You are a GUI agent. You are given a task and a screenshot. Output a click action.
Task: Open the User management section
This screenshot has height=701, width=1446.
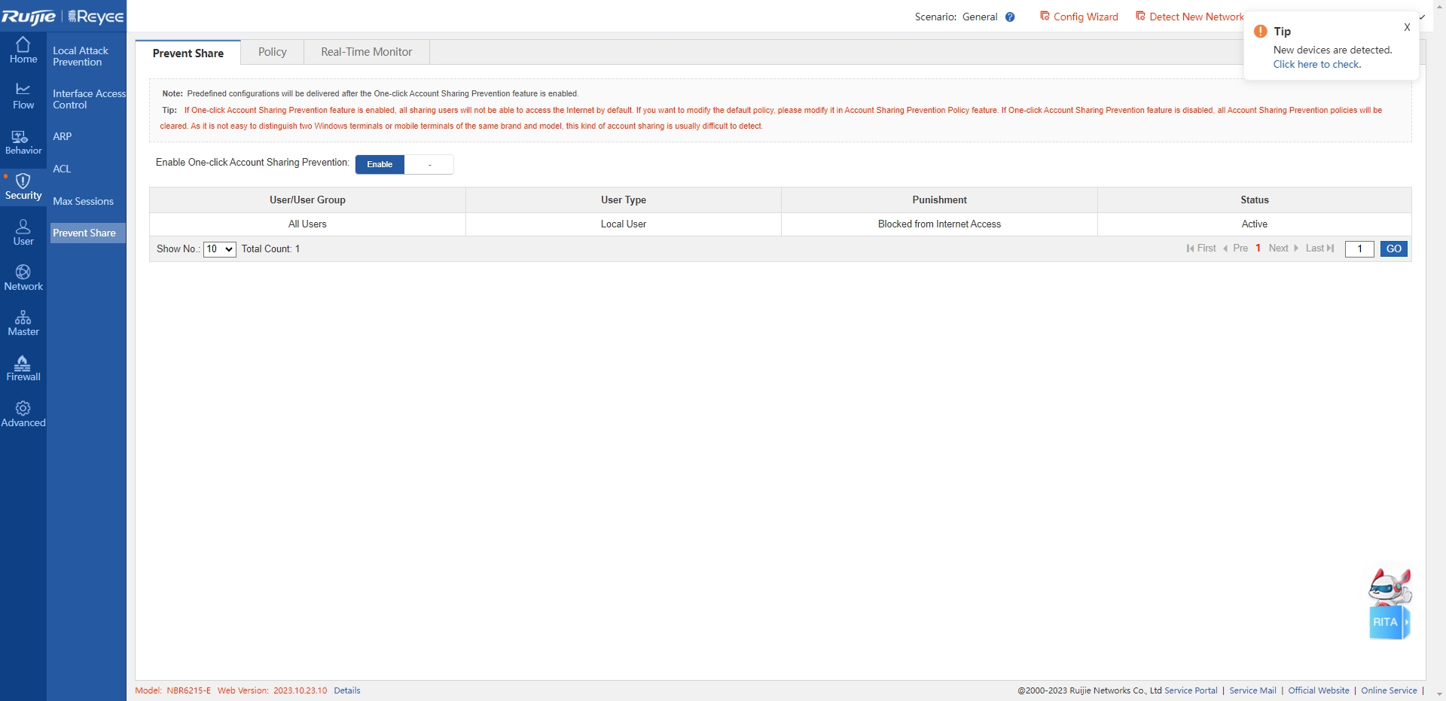click(23, 233)
